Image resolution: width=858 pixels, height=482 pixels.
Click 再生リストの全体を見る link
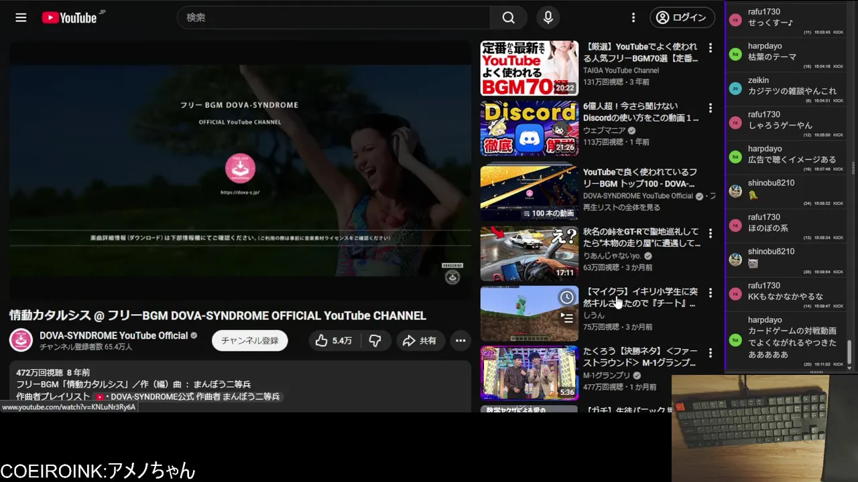pyautogui.click(x=621, y=208)
